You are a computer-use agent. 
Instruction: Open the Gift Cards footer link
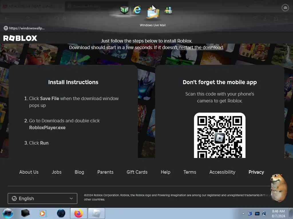[137, 172]
